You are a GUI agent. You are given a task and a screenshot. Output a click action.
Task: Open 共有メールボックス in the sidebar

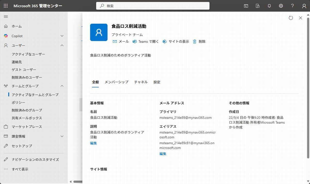tap(27, 118)
